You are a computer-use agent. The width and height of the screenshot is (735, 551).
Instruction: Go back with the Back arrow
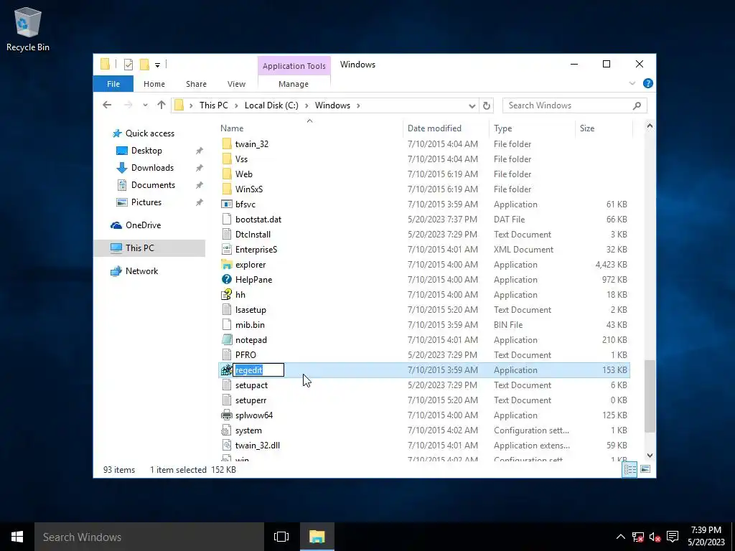coord(107,105)
